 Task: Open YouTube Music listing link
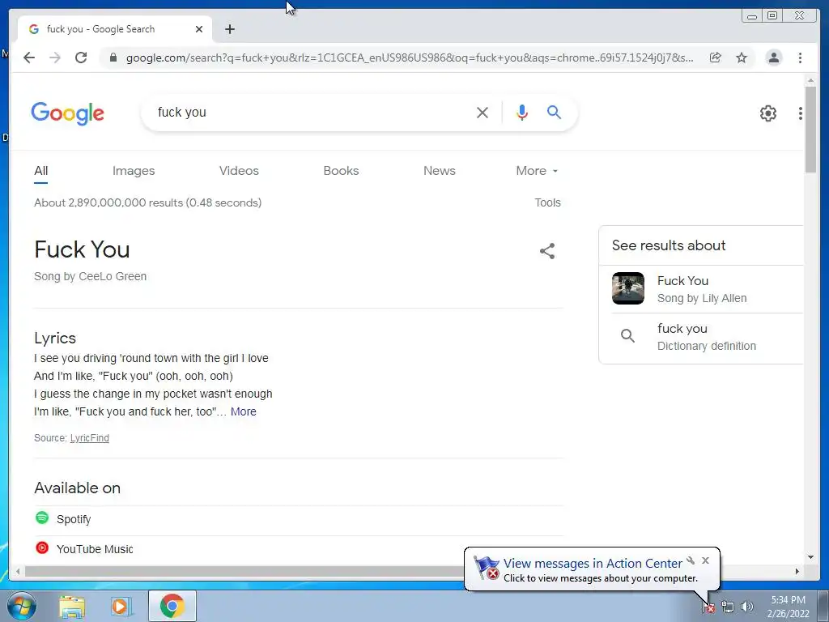click(95, 549)
